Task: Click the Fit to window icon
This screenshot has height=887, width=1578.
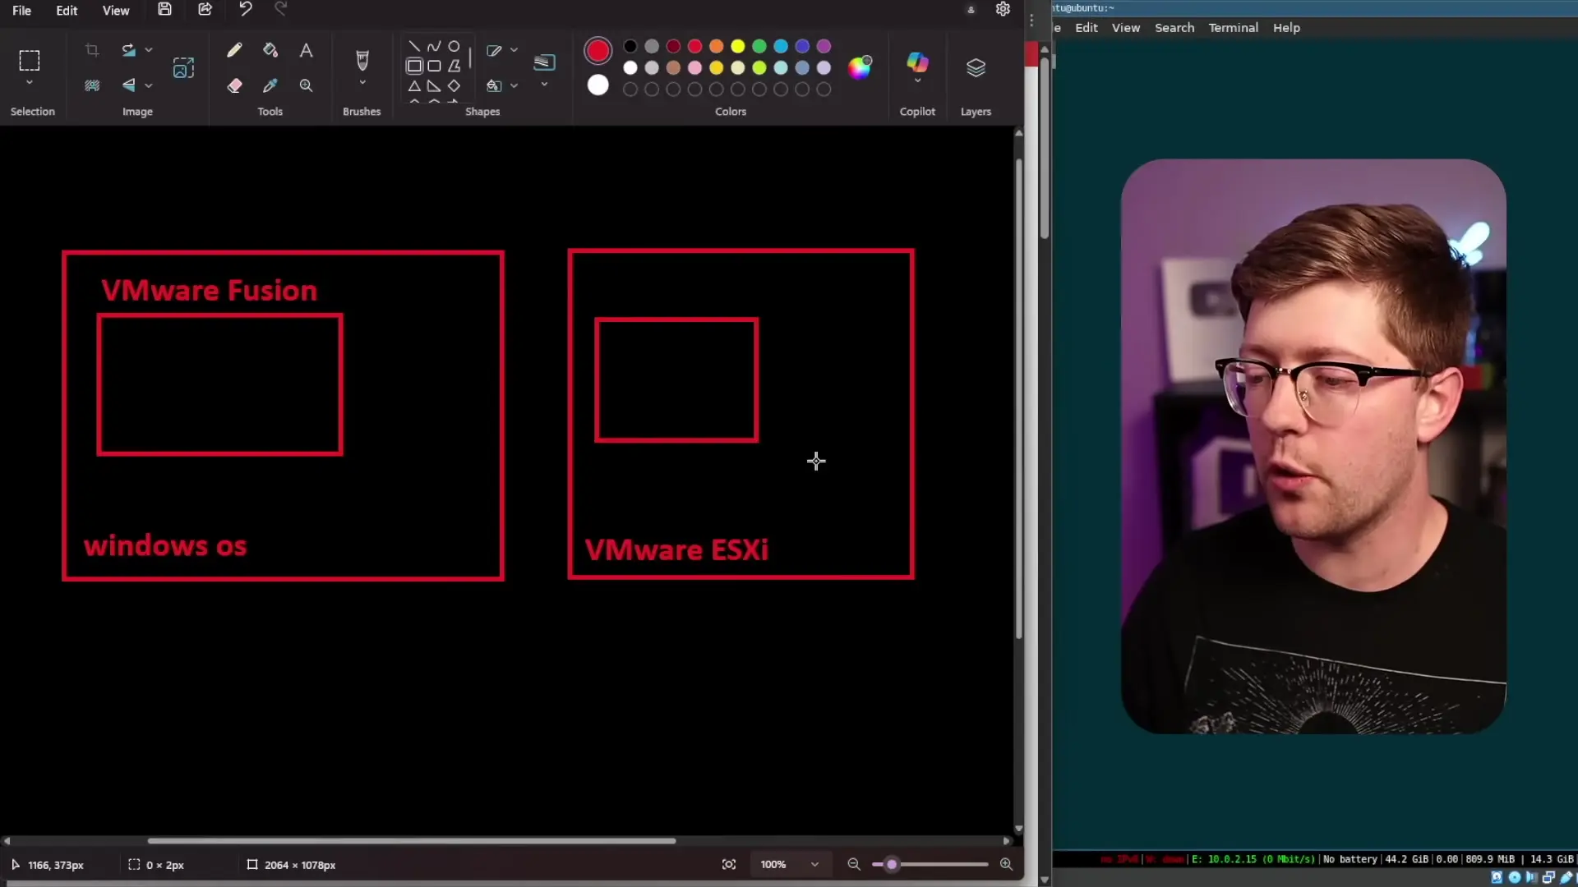Action: point(729,864)
